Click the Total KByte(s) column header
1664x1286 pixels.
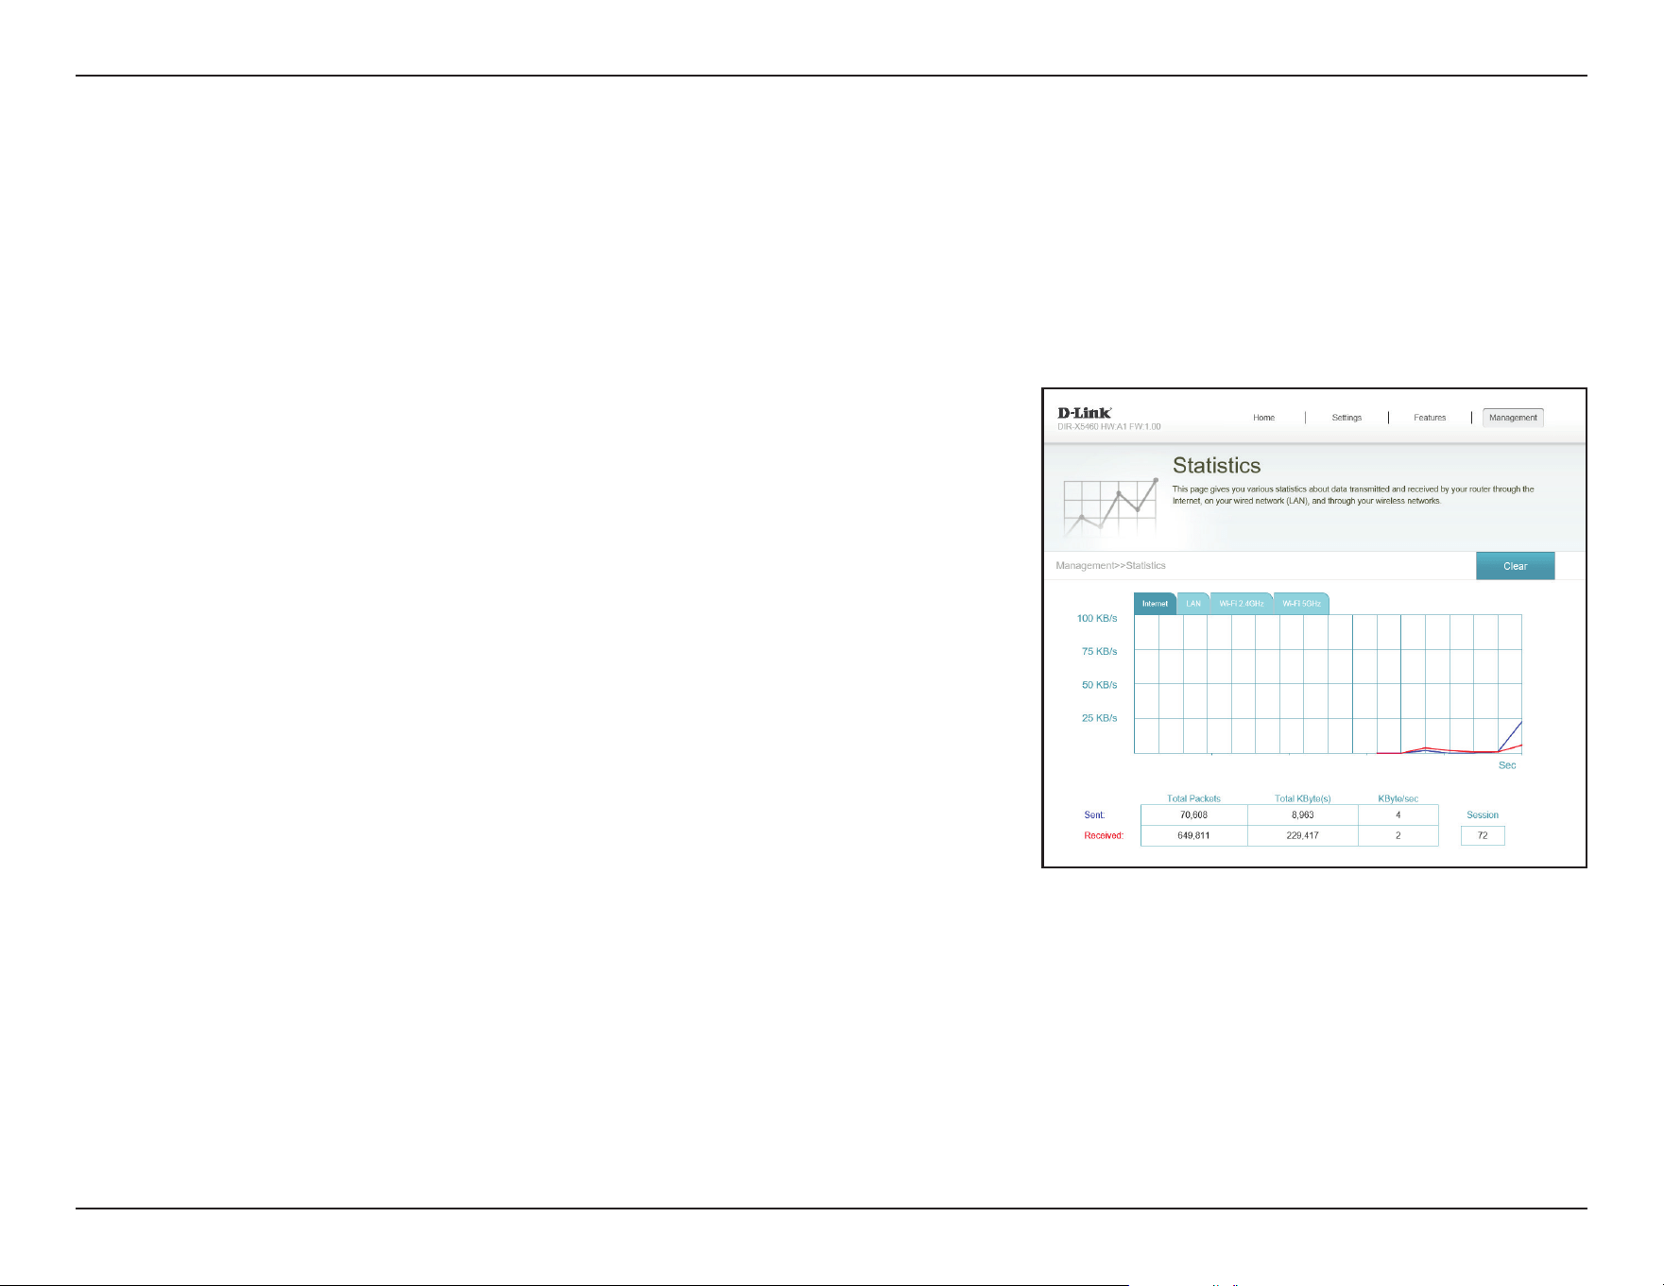[1302, 798]
